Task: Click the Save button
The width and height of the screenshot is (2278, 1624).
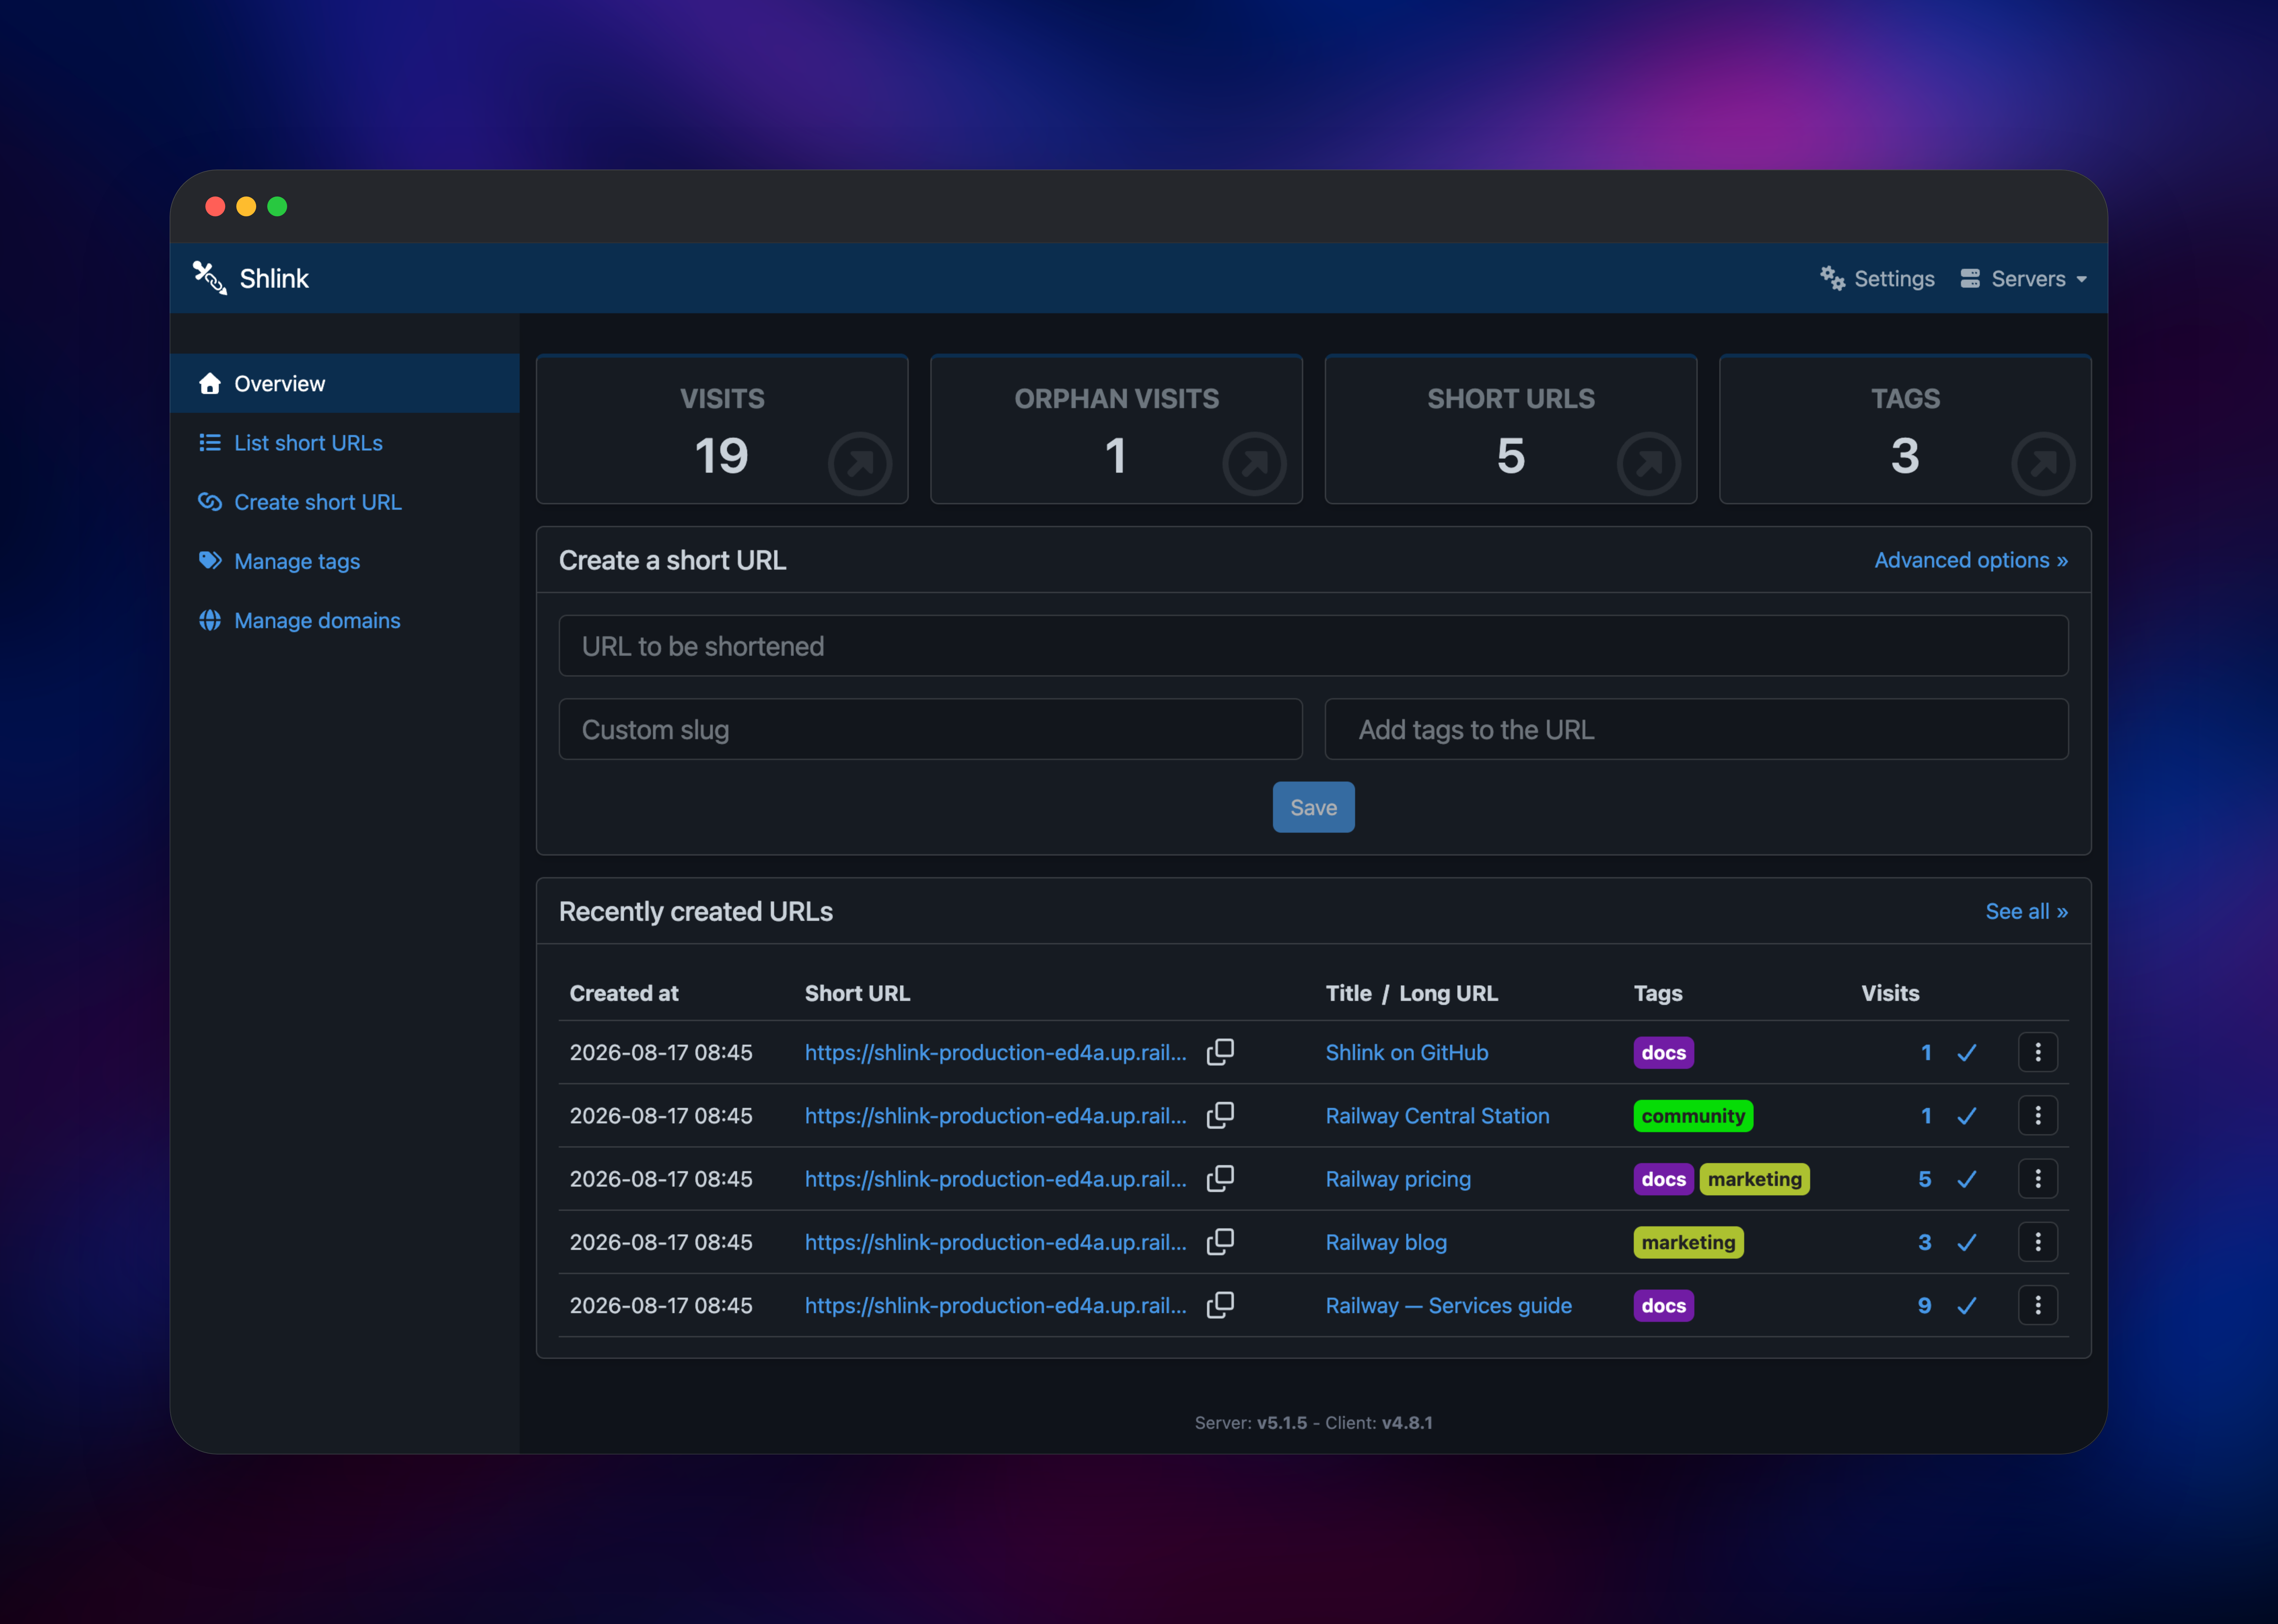Action: click(1314, 807)
